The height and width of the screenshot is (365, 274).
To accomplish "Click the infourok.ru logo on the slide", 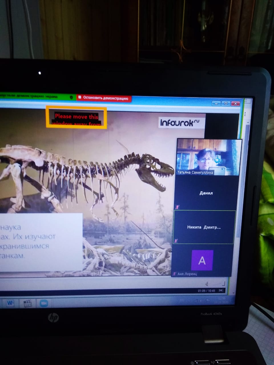I will (x=180, y=123).
